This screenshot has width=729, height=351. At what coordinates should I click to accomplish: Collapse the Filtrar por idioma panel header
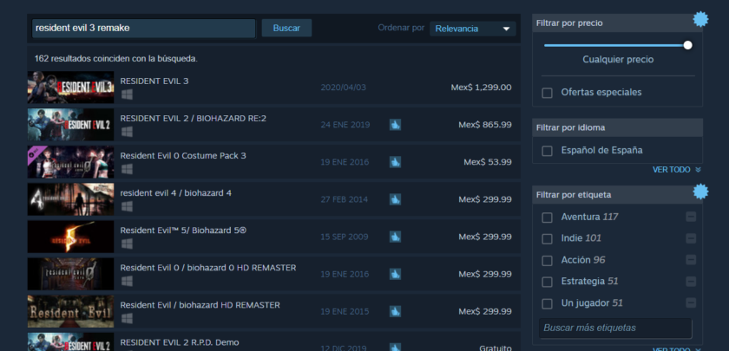click(617, 127)
